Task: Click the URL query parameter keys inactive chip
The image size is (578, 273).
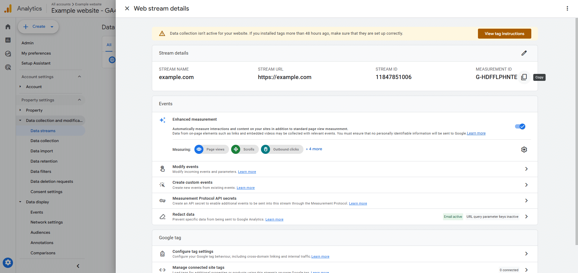Action: click(x=492, y=217)
